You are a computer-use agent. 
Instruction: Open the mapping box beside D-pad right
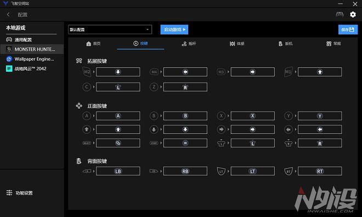coord(252,129)
